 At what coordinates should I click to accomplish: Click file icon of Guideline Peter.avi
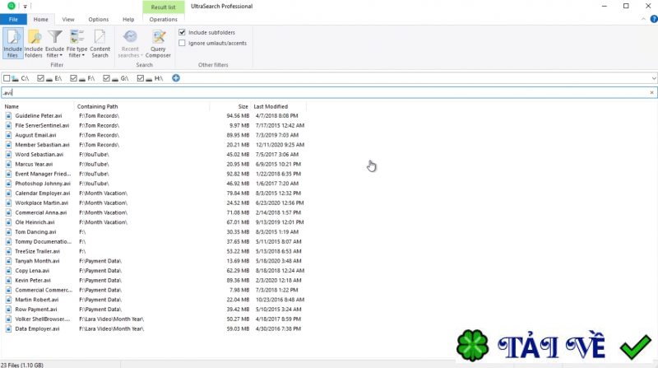click(8, 115)
